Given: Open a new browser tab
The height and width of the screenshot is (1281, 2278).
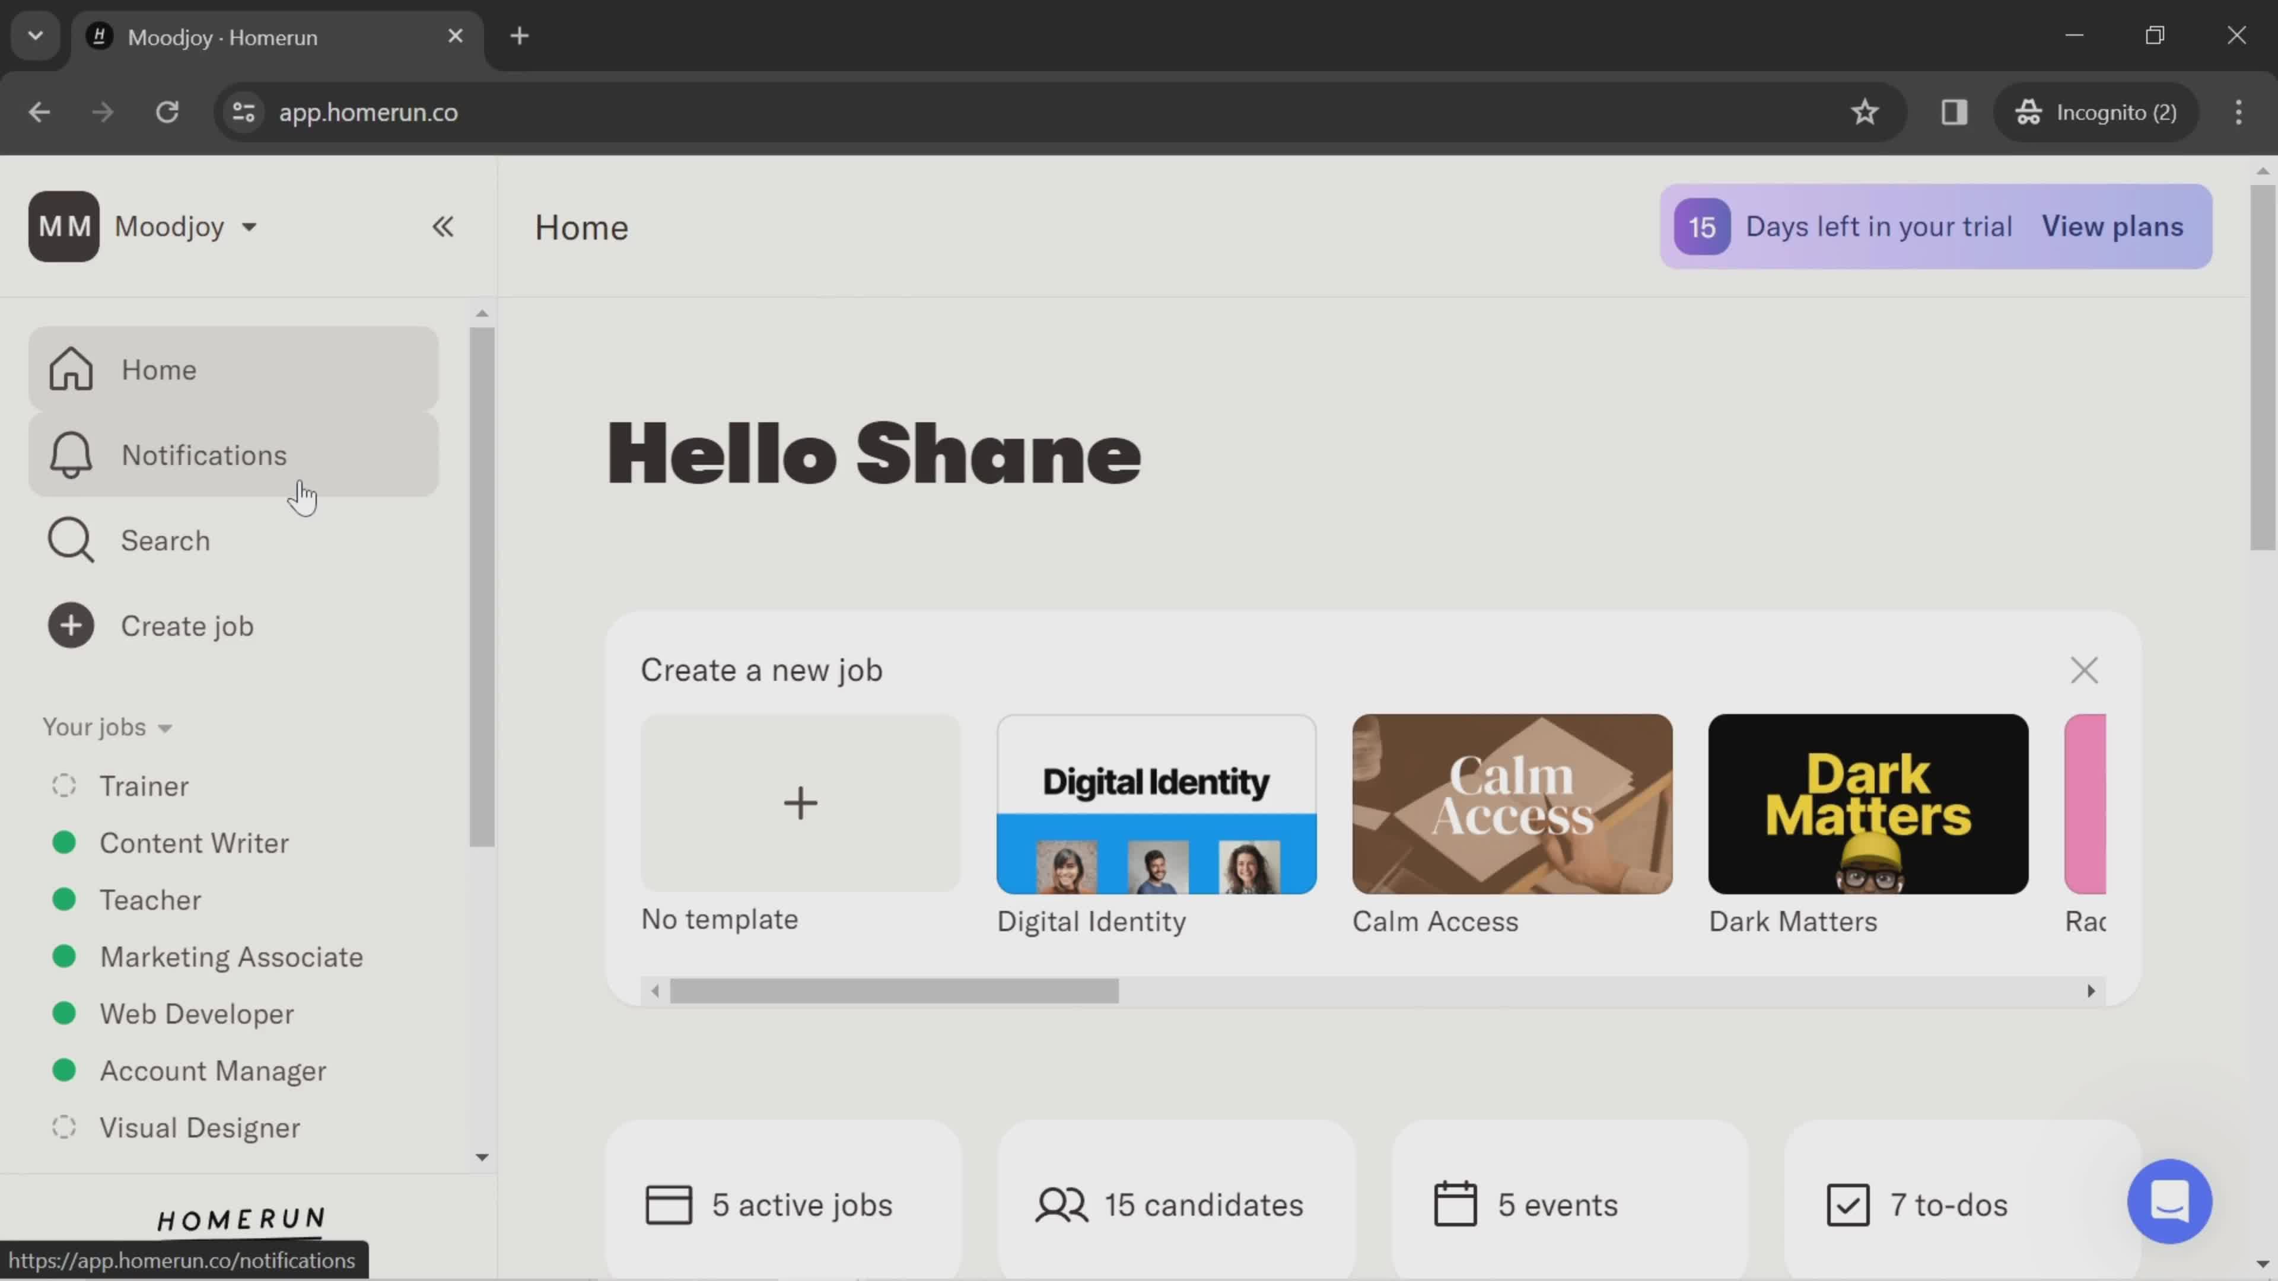Looking at the screenshot, I should pyautogui.click(x=520, y=36).
